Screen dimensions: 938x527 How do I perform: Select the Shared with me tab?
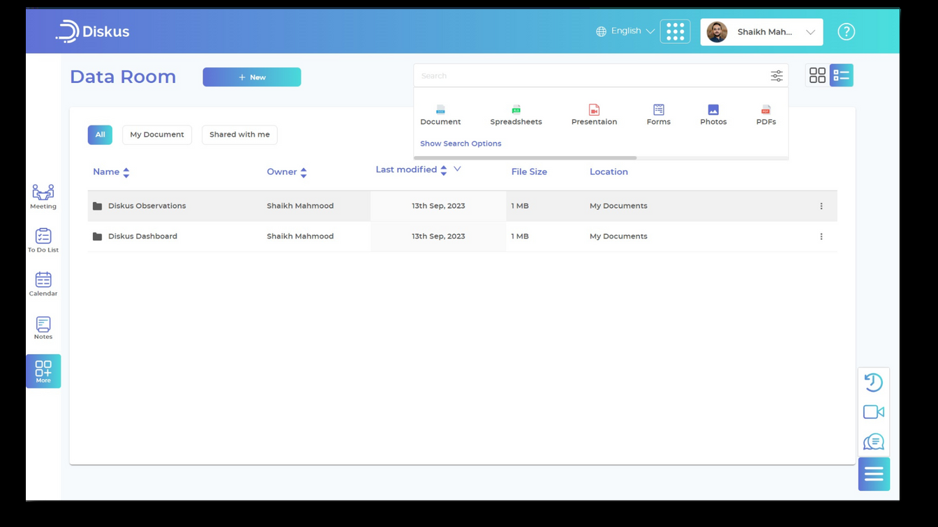pos(239,135)
